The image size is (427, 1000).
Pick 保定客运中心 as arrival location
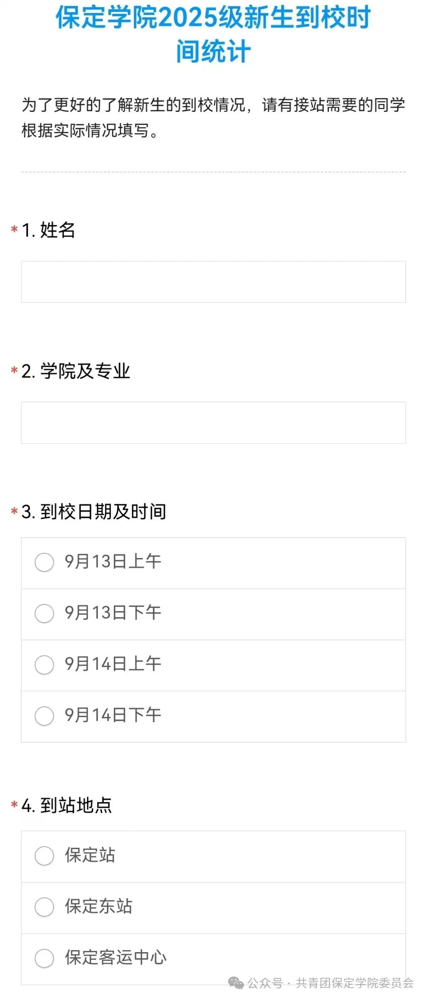(44, 958)
